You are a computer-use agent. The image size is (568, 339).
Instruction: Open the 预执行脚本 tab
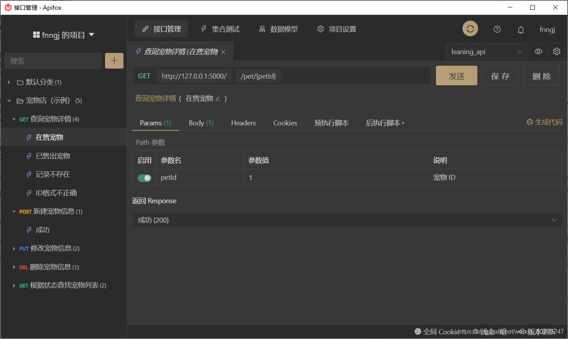tap(331, 123)
